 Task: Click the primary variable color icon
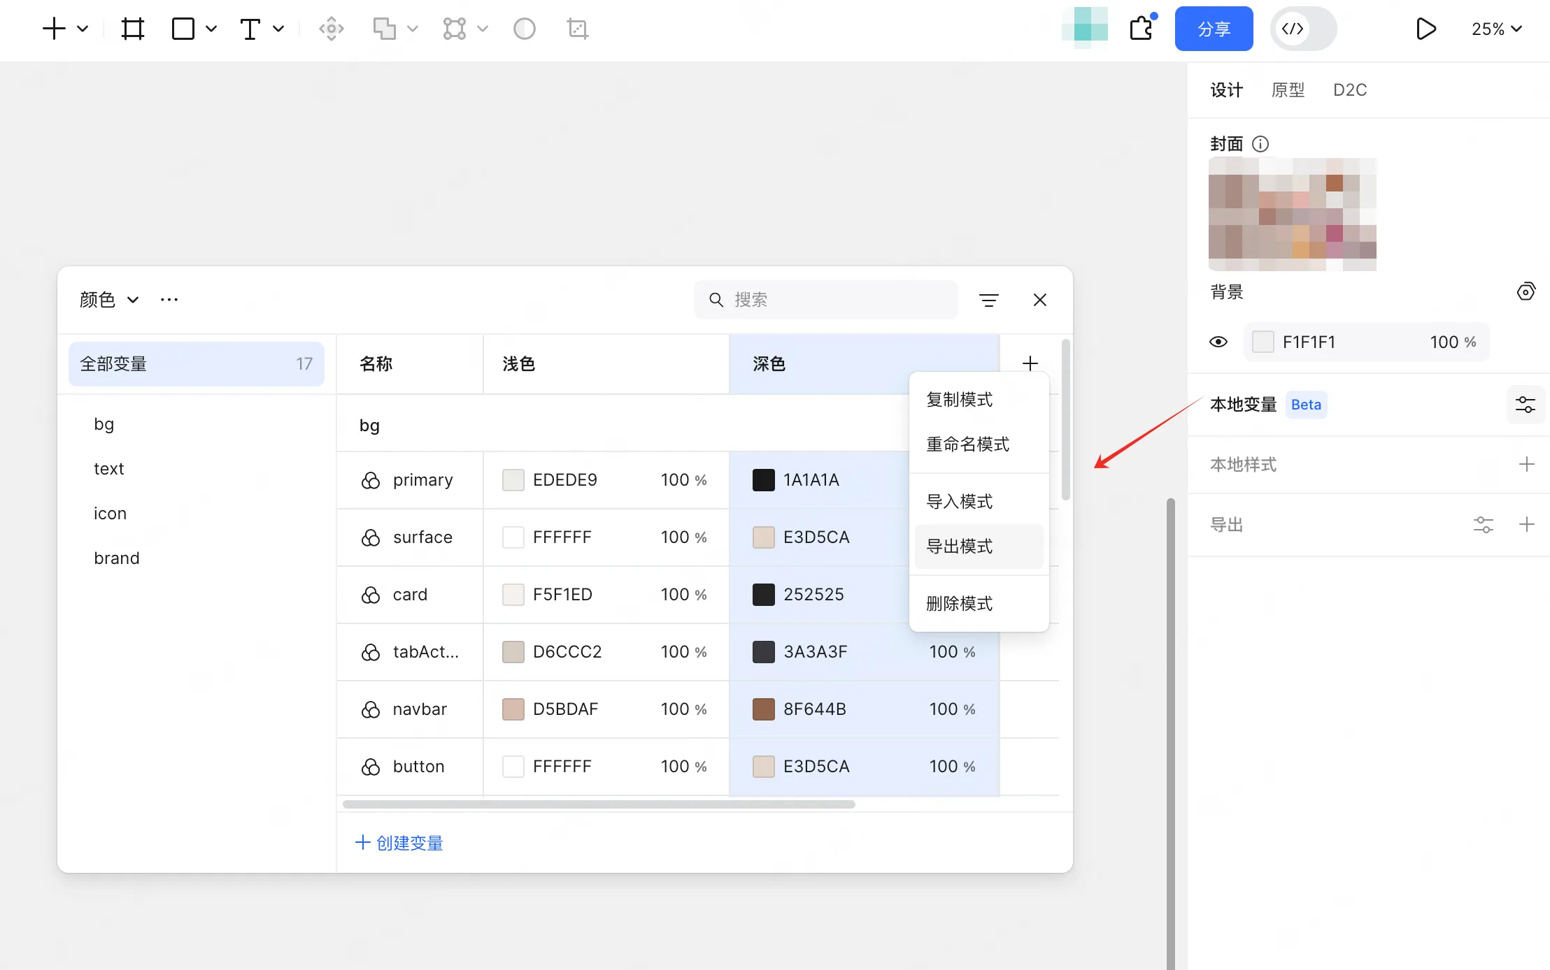tap(371, 480)
